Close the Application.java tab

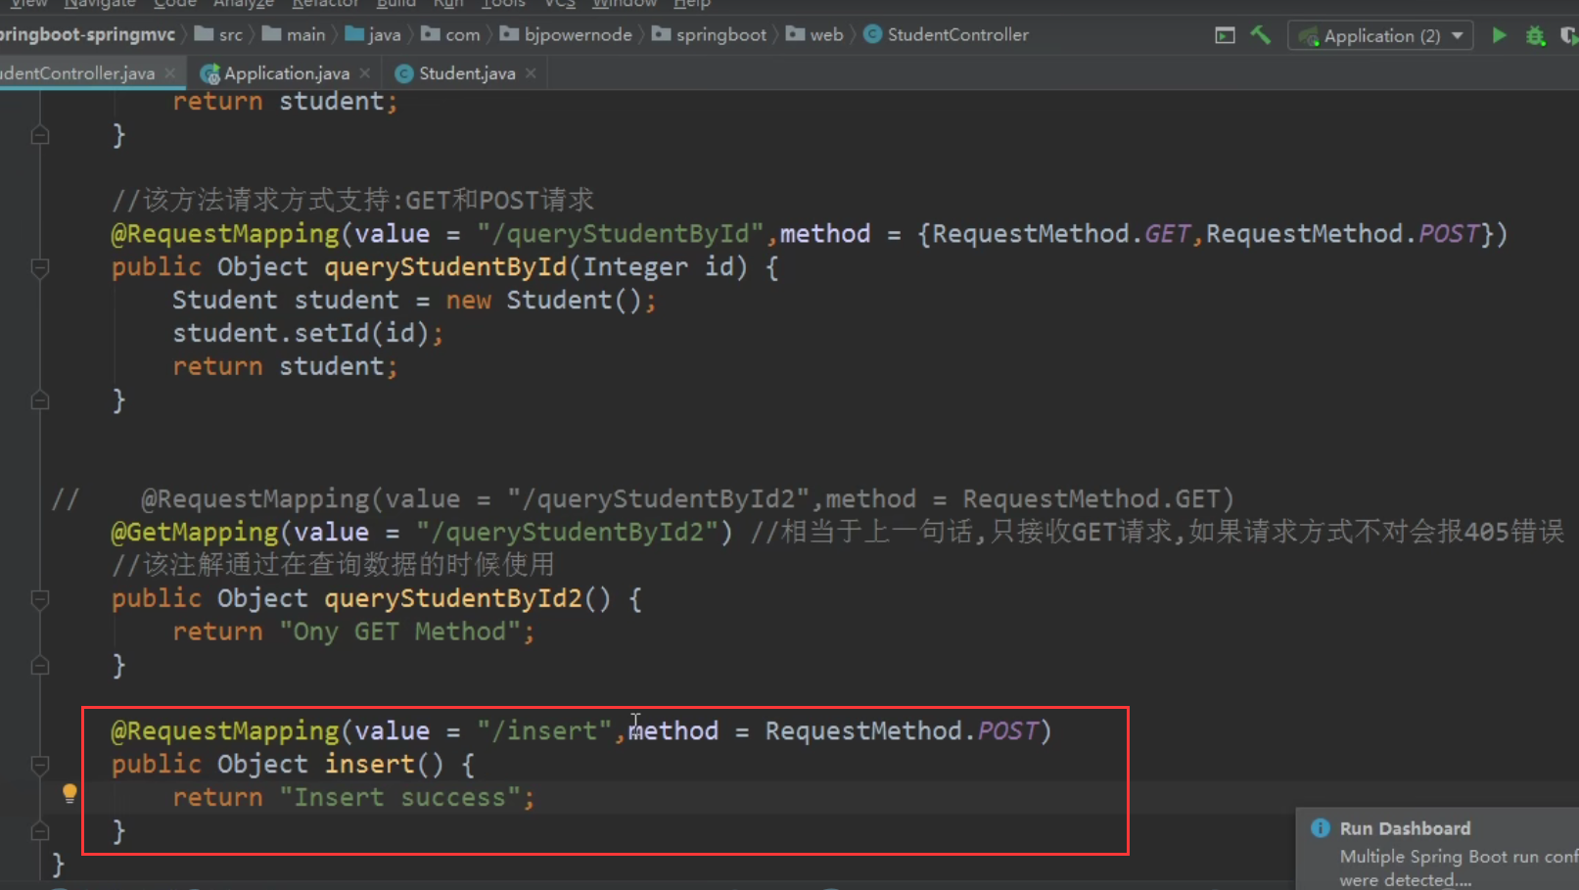365,73
